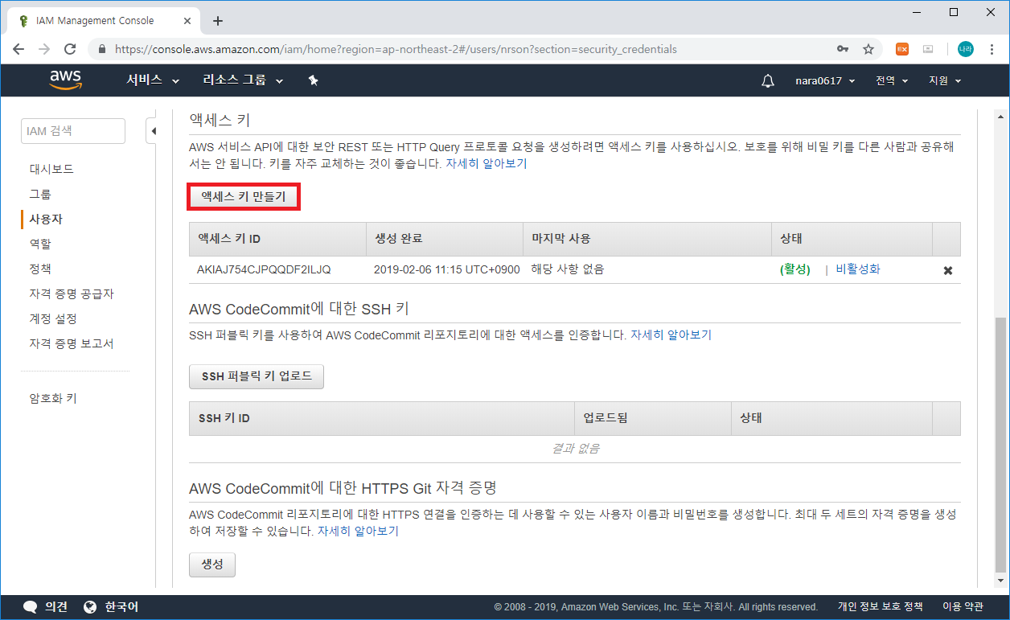Go forward with the browser forward arrow
The height and width of the screenshot is (620, 1010).
[x=44, y=49]
